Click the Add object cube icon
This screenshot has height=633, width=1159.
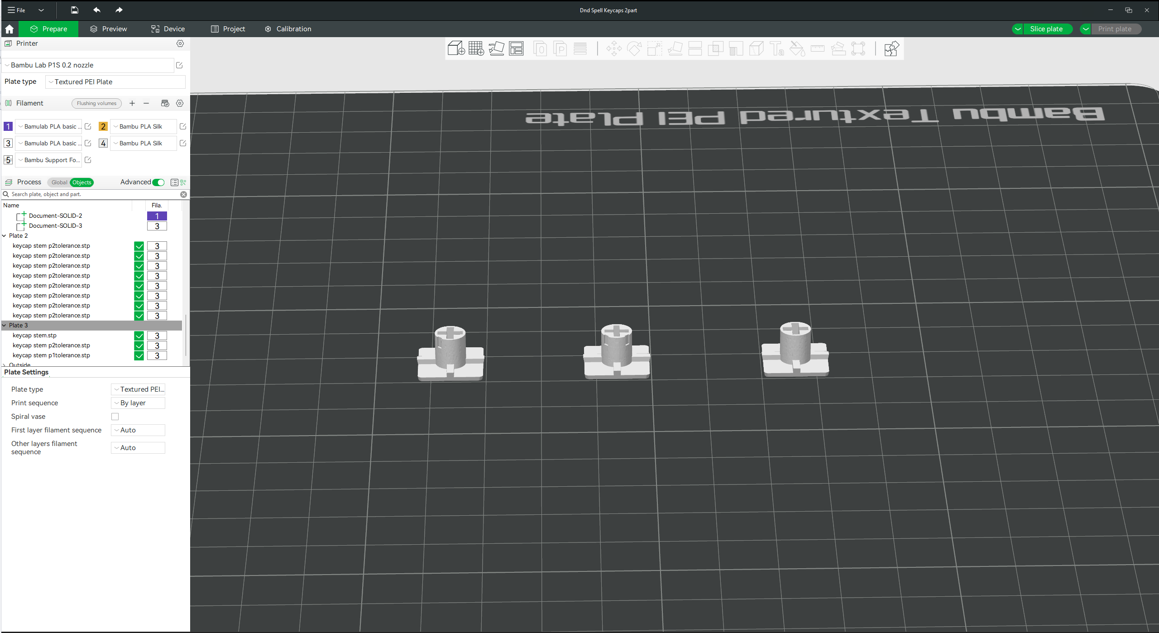[456, 48]
